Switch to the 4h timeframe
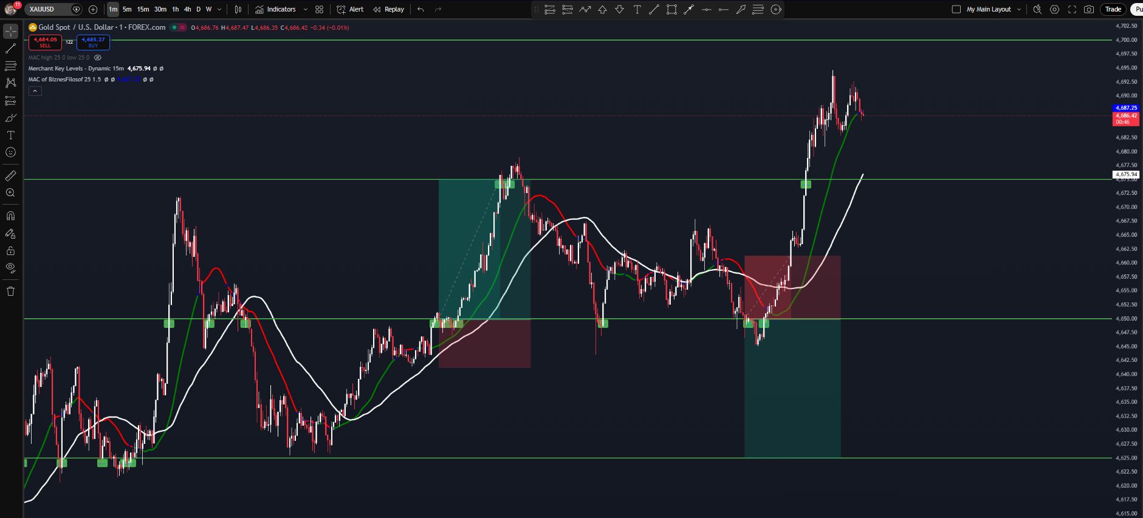The width and height of the screenshot is (1143, 518). coord(187,9)
